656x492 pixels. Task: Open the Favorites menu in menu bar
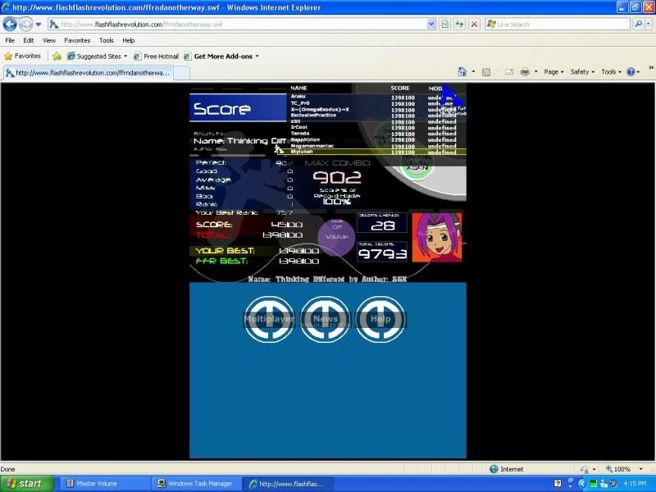[x=78, y=40]
